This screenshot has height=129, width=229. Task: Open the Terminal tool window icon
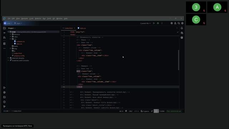(4, 97)
